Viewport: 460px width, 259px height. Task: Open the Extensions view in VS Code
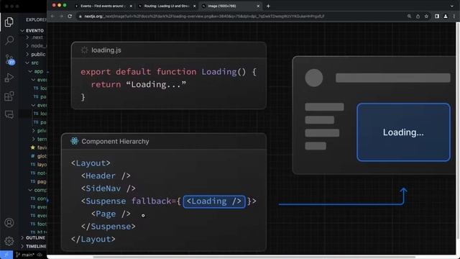pyautogui.click(x=9, y=96)
